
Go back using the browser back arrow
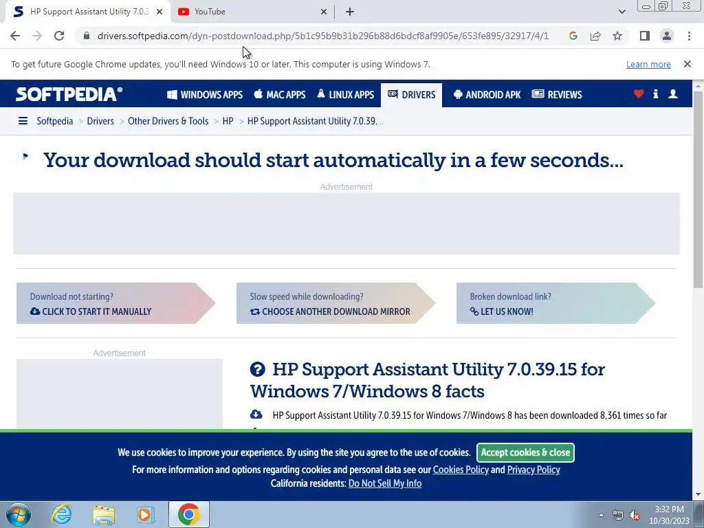point(15,36)
